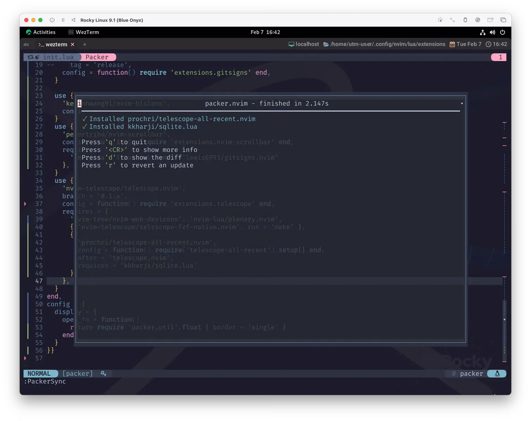Image resolution: width=531 pixels, height=421 pixels.
Task: Click Press 'r' to revert an update hint
Action: point(137,165)
